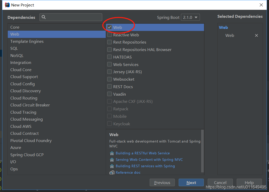Select the Web category in left list
The image size is (269, 192).
tap(57, 34)
